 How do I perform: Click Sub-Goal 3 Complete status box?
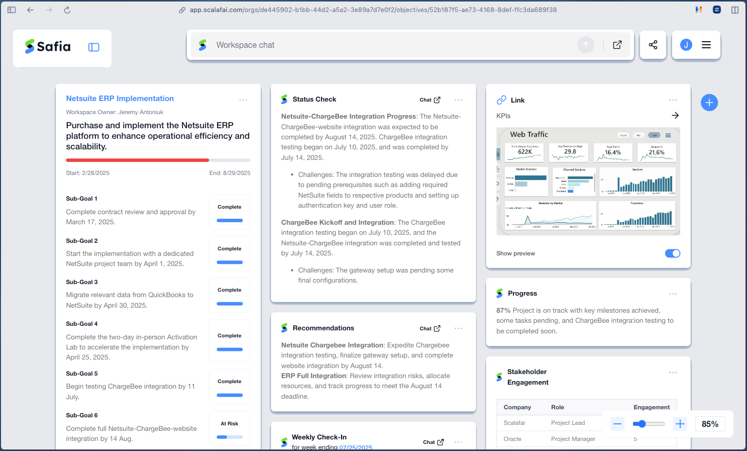click(x=230, y=295)
